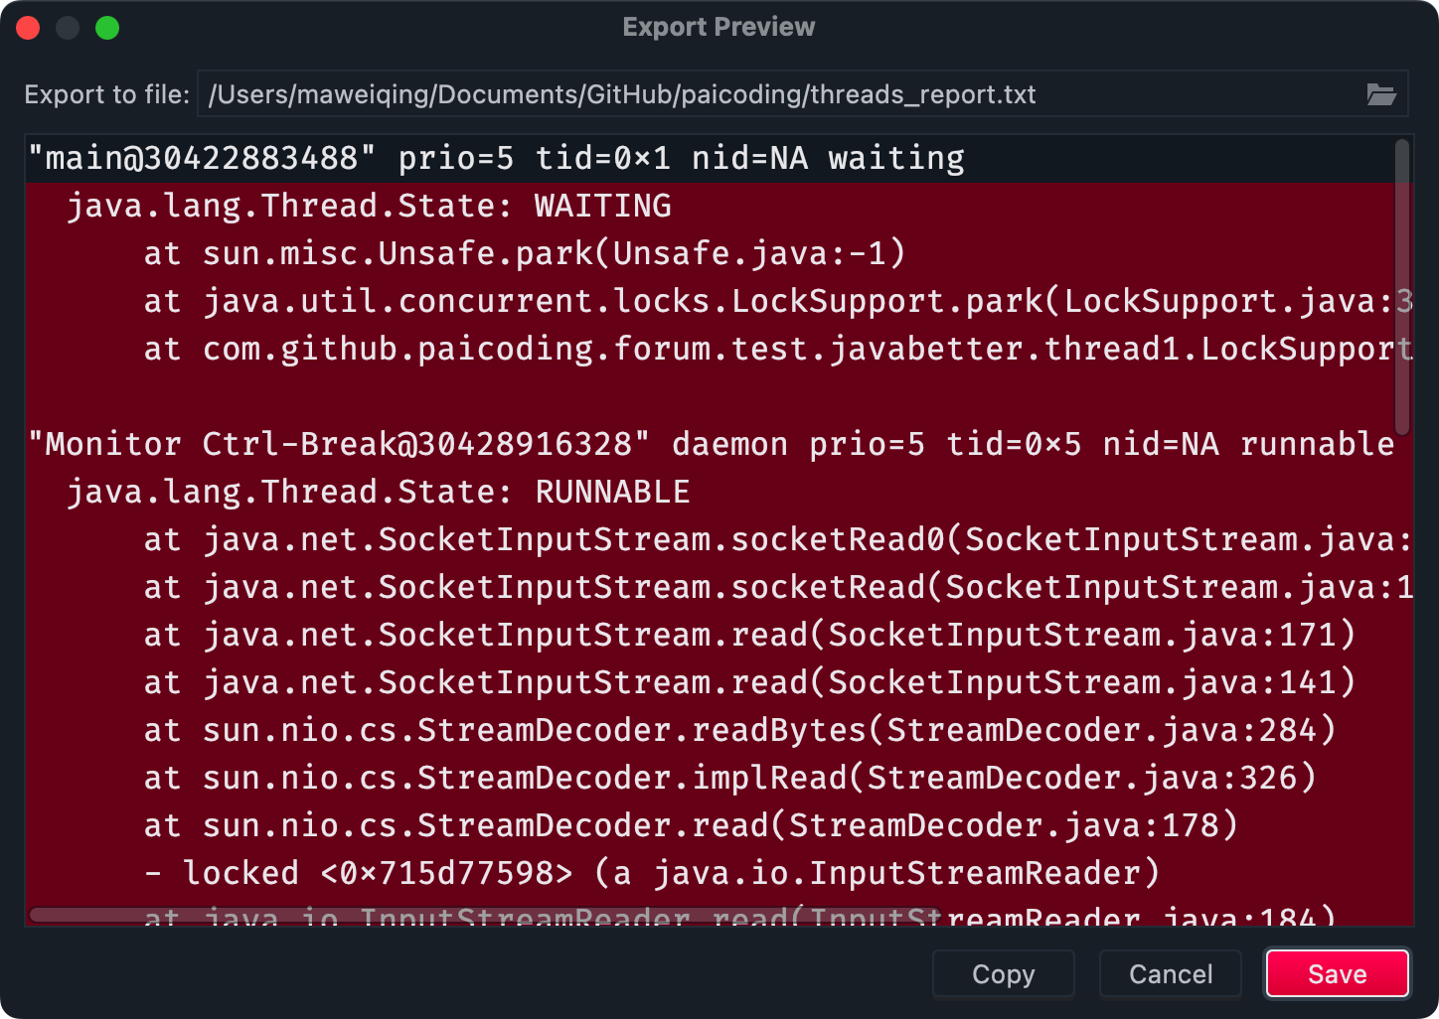1439x1019 pixels.
Task: Click the Thread.State: WAITING line
Action: coord(368,206)
